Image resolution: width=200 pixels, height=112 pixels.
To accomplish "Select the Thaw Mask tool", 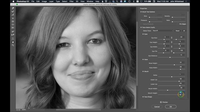I will click(x=13, y=35).
